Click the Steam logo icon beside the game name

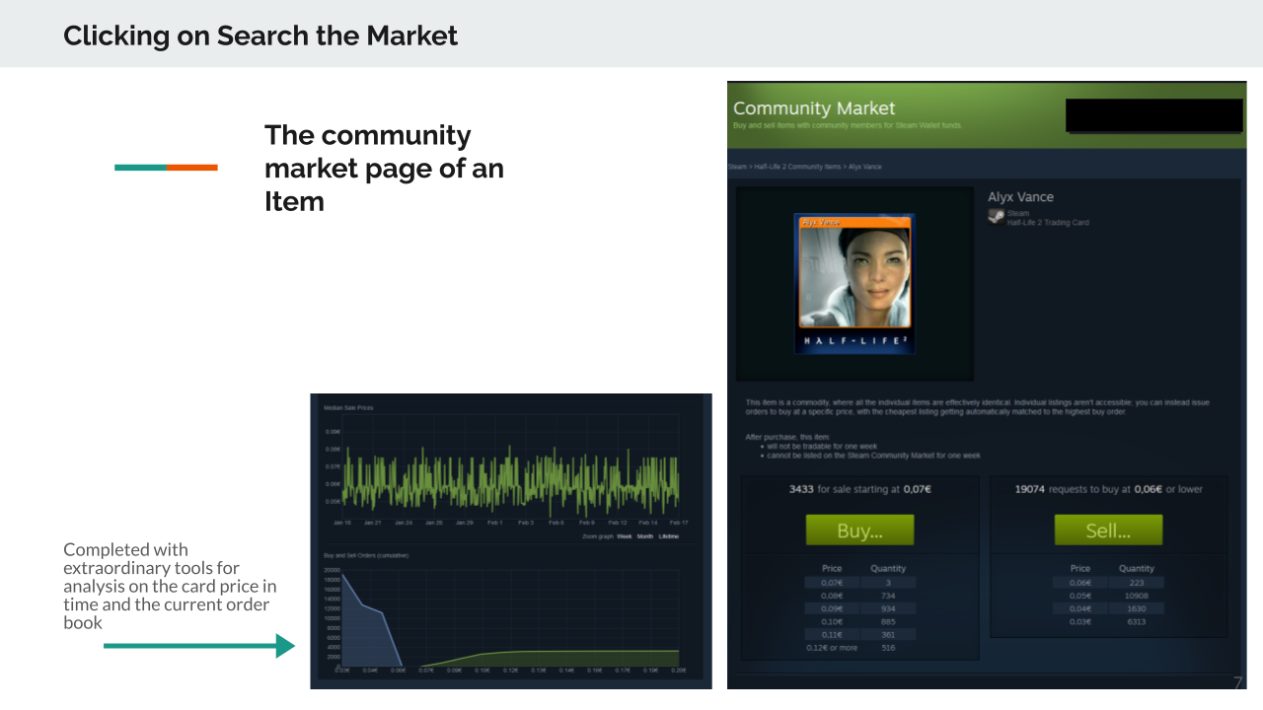click(x=997, y=217)
